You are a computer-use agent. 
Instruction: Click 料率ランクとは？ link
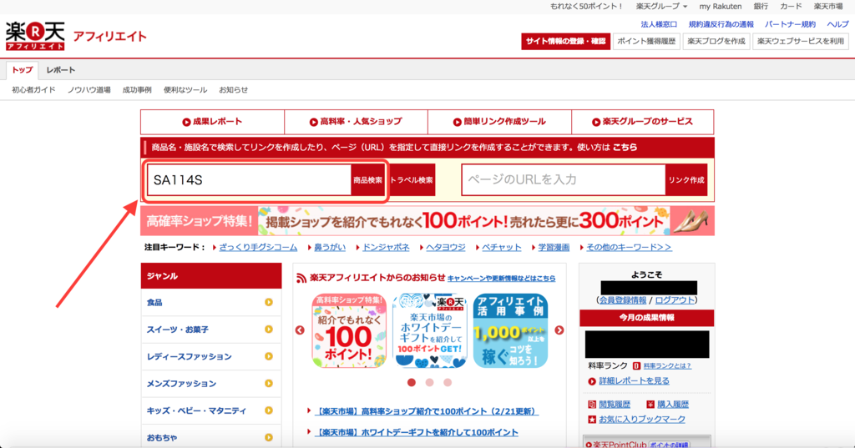pyautogui.click(x=667, y=366)
